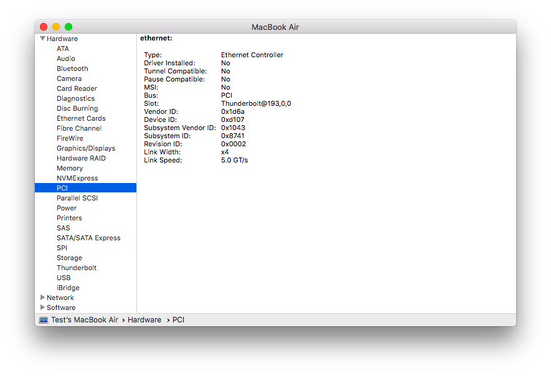Click the Pause Compatible: label
Image resolution: width=551 pixels, height=376 pixels.
pos(174,79)
